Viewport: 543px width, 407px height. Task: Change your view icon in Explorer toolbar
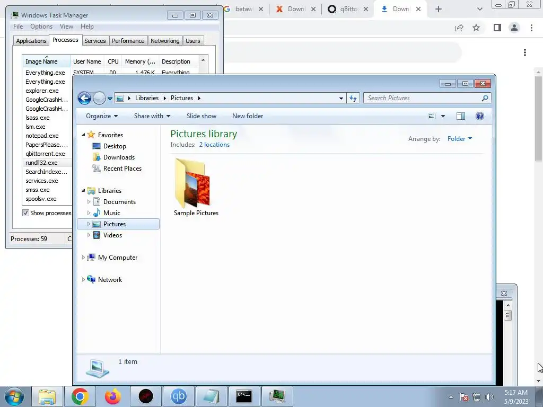(432, 116)
